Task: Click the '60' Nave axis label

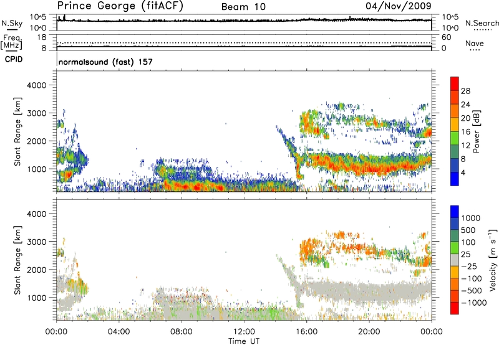Action: (447, 37)
